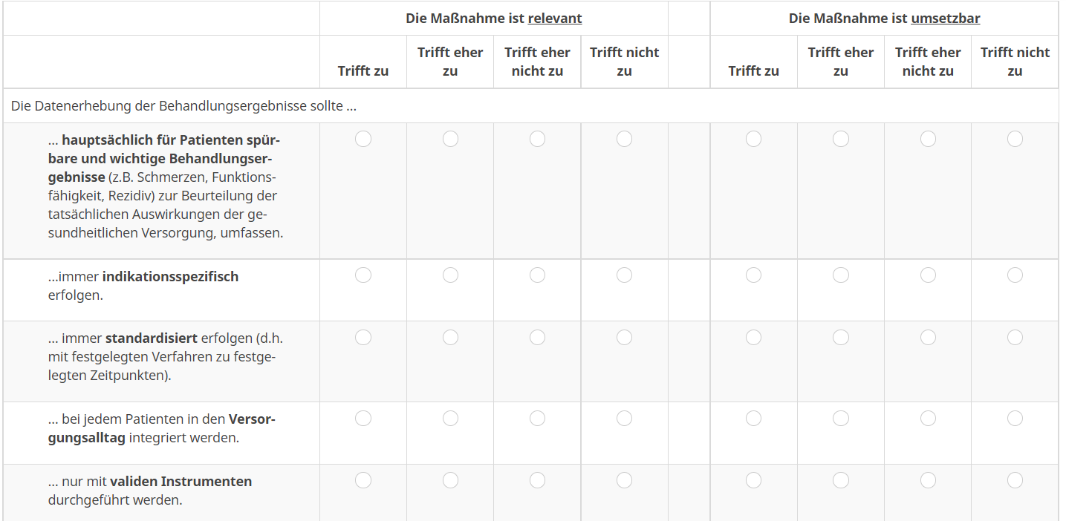Pick 'Trifft zu' relevant for validen Instrumenten
This screenshot has height=521, width=1066.
point(363,481)
